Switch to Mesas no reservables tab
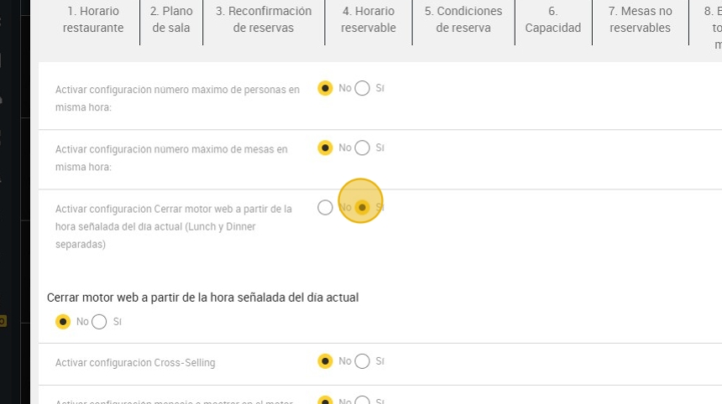 coord(640,20)
